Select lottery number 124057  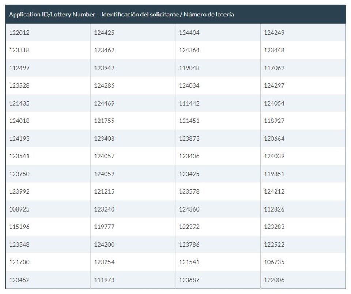coord(104,156)
